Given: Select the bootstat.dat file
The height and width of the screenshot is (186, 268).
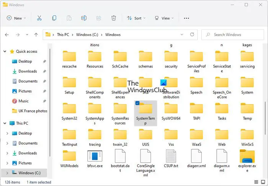Looking at the screenshot, I should 120,161.
